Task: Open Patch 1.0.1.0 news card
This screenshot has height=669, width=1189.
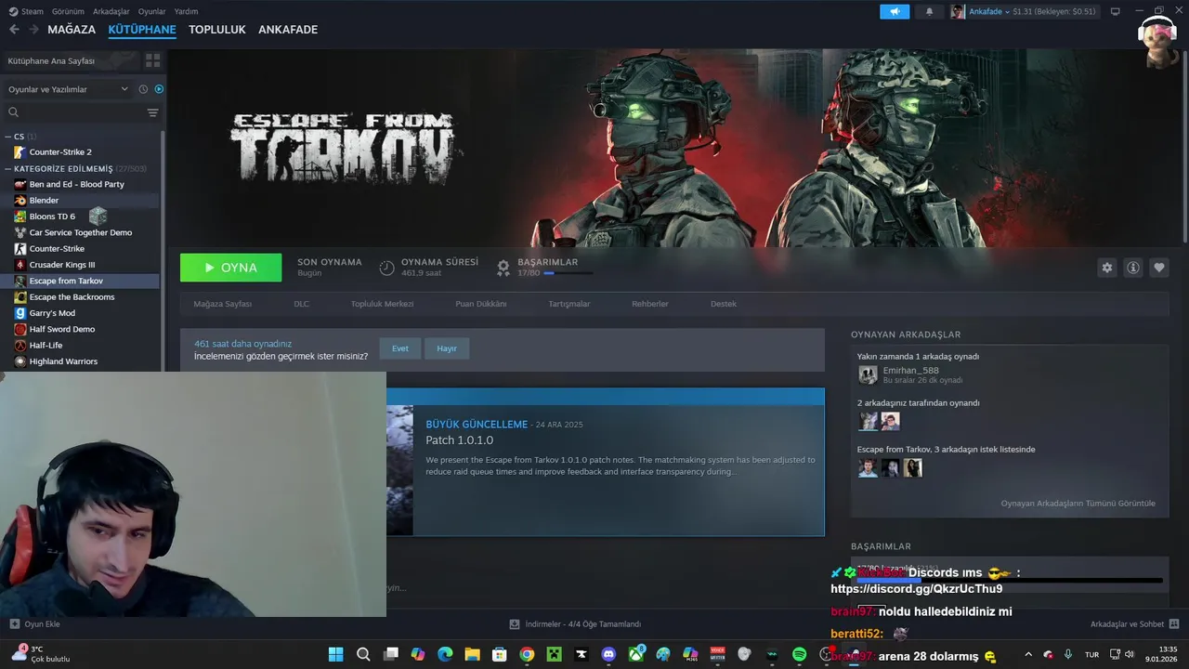Action: tap(605, 462)
